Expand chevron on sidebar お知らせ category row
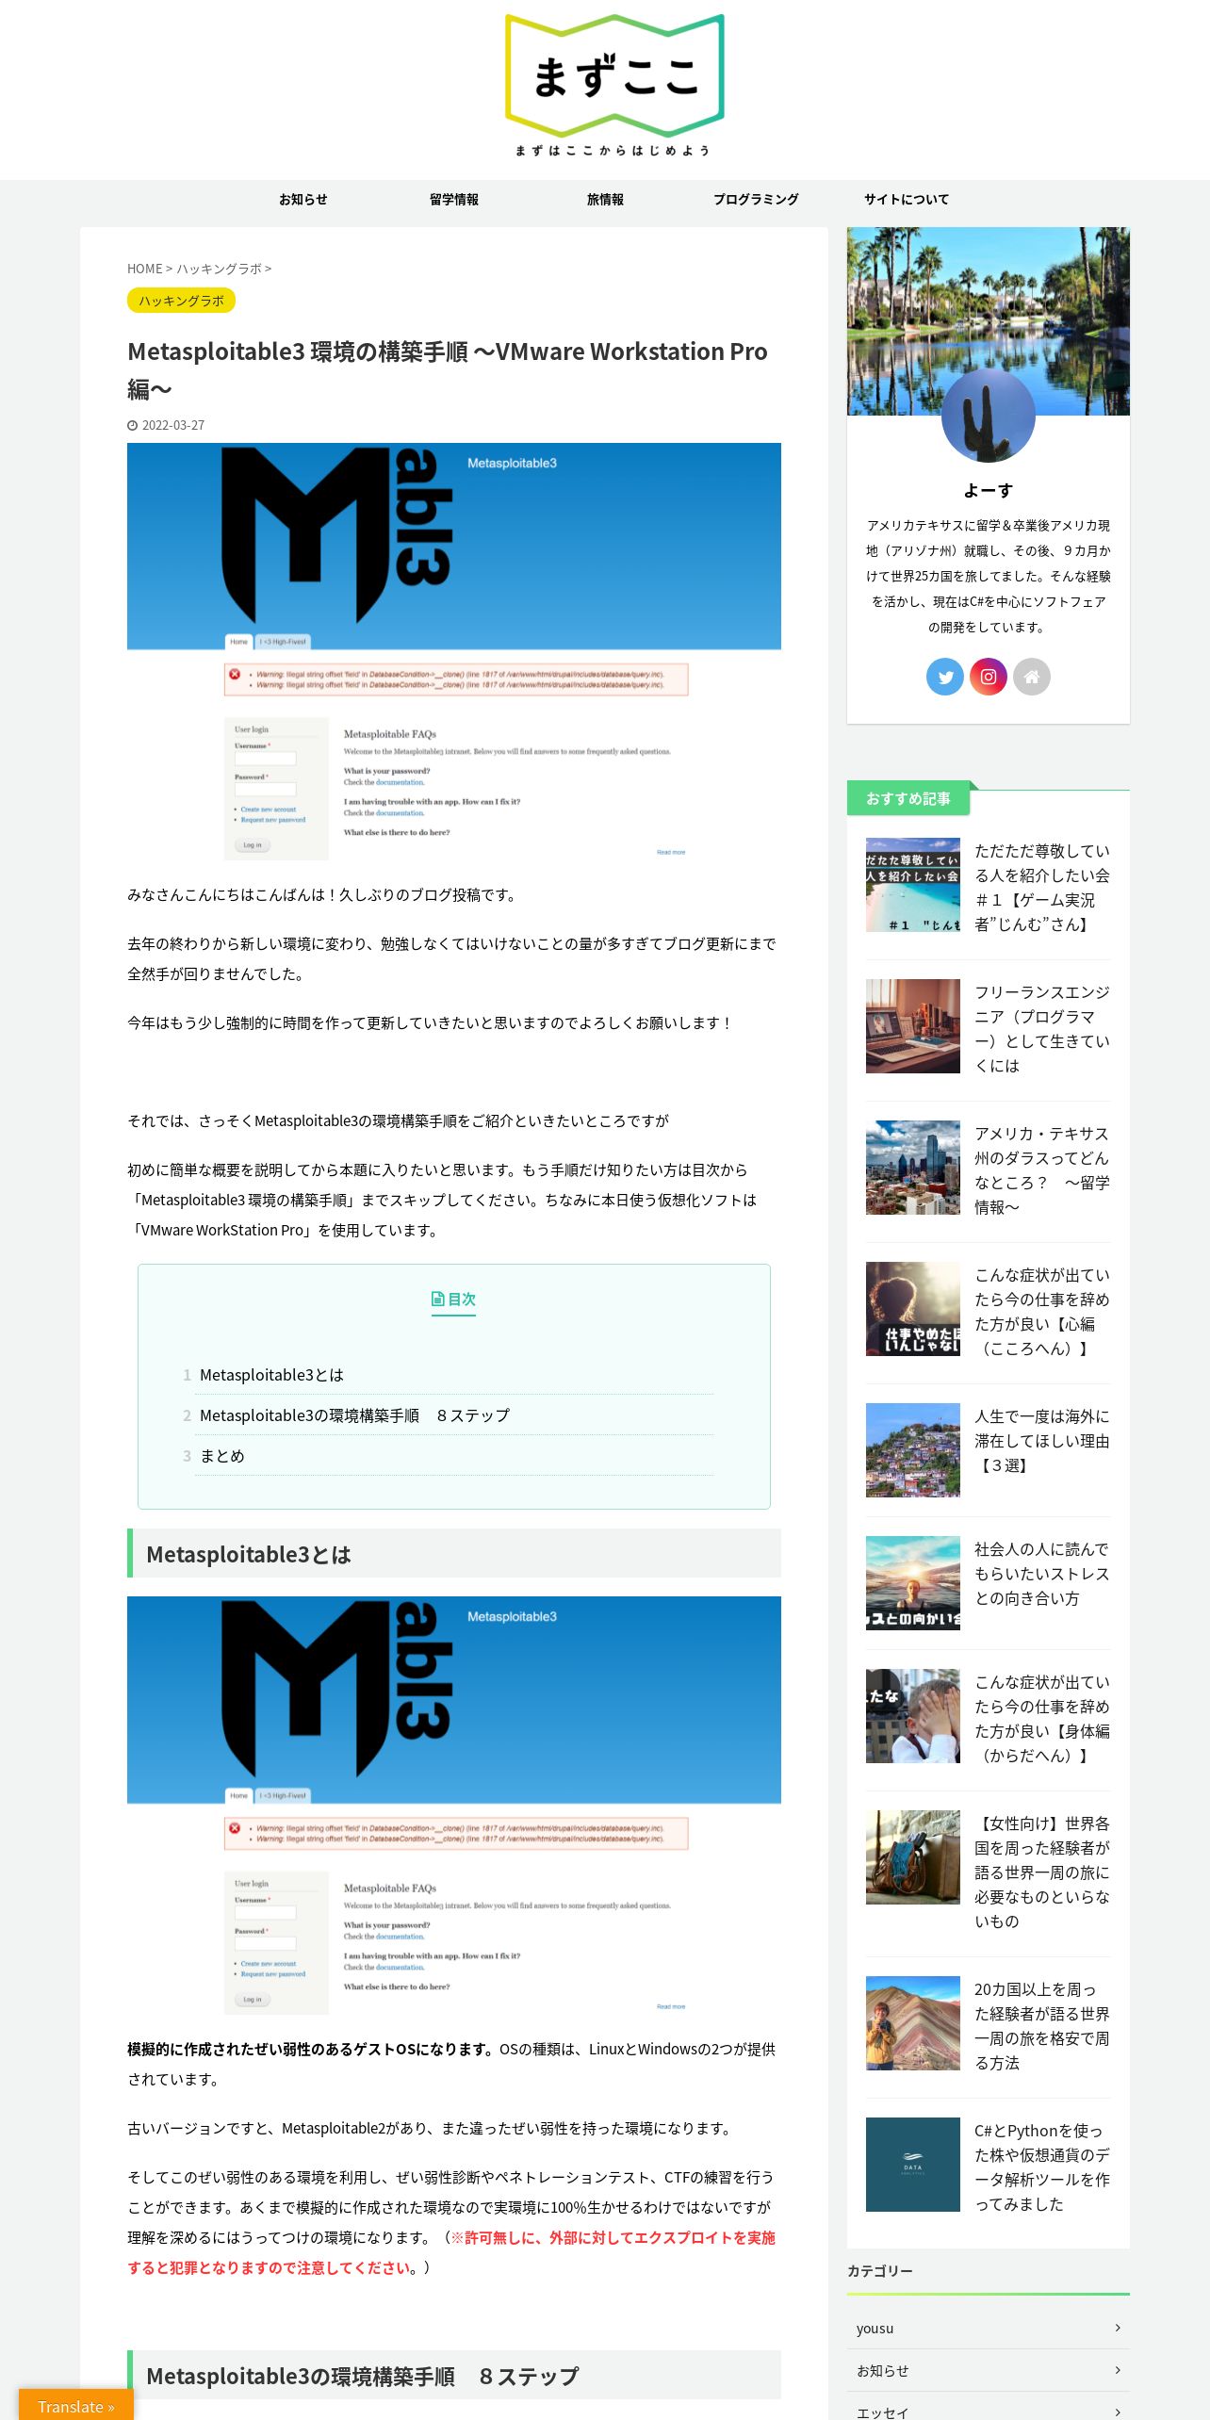 coord(1118,2370)
